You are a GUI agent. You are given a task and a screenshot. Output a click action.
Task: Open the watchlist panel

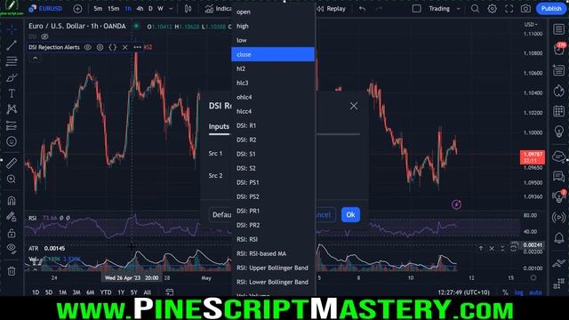coord(558,29)
